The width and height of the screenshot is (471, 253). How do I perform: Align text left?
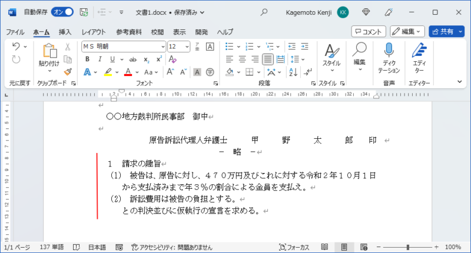(230, 59)
